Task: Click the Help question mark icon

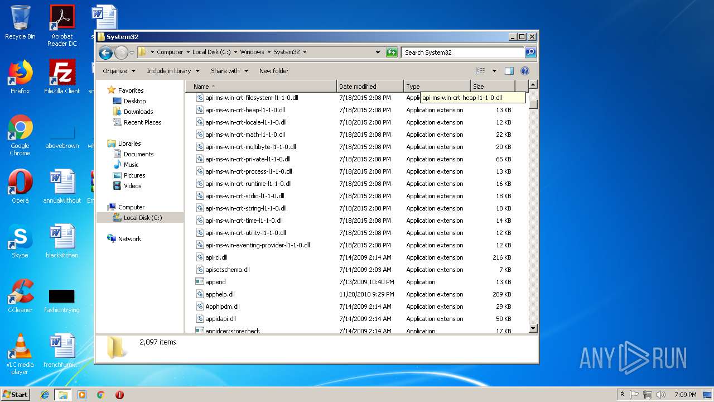Action: click(x=525, y=71)
